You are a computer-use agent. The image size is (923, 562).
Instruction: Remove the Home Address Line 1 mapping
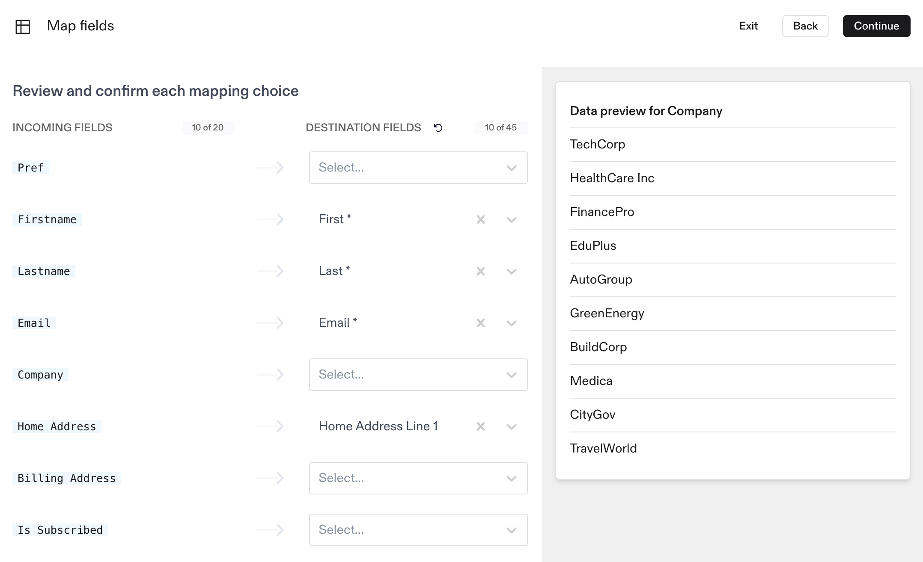[481, 426]
